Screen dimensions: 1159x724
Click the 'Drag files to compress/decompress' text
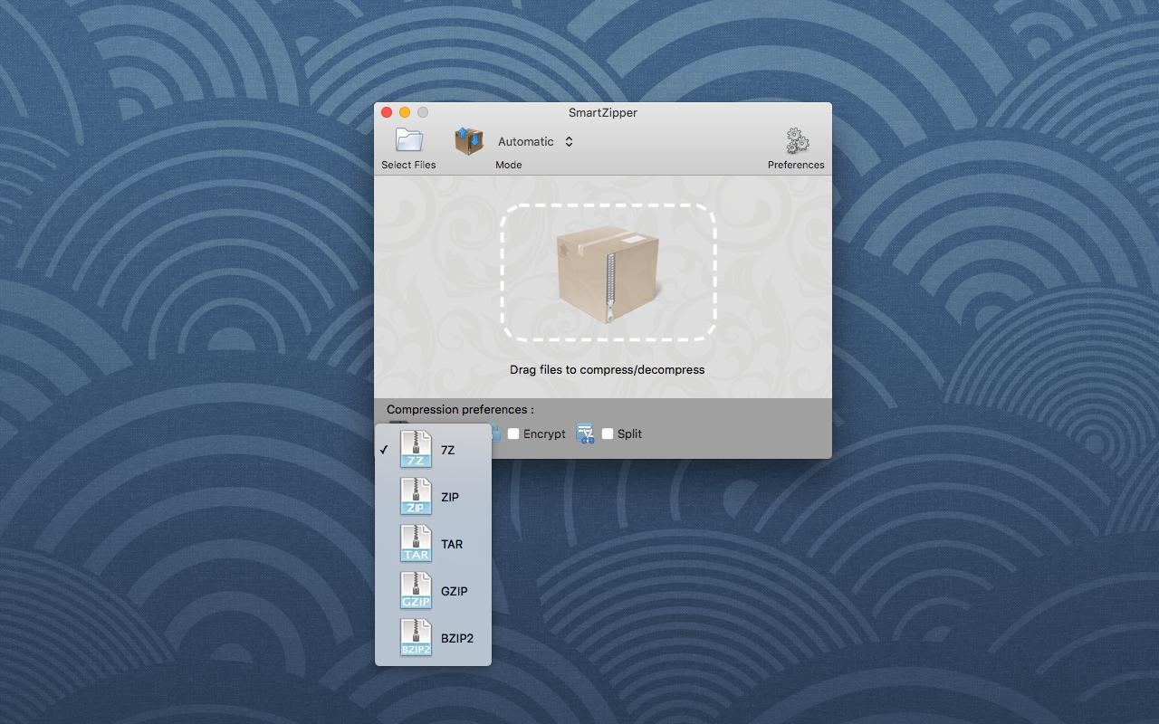[607, 369]
